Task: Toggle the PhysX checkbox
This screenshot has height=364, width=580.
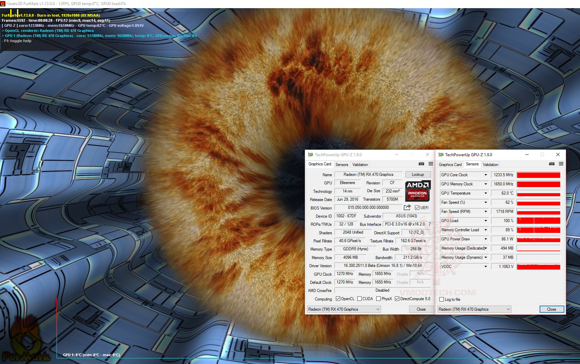Action: 378,299
